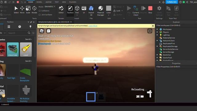The height and width of the screenshot is (111, 197).
Task: Stop the running playtest
Action: click(x=150, y=10)
